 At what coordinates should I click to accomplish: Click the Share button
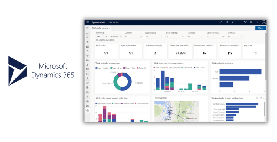pos(260,28)
